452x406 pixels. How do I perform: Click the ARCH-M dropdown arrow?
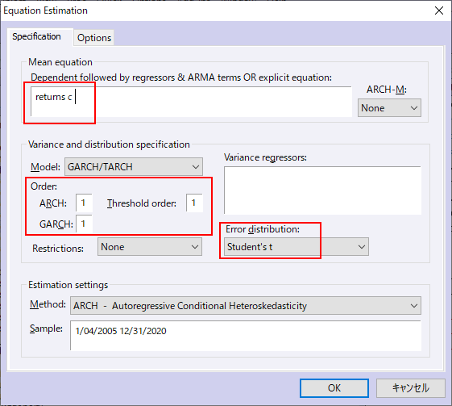point(414,108)
